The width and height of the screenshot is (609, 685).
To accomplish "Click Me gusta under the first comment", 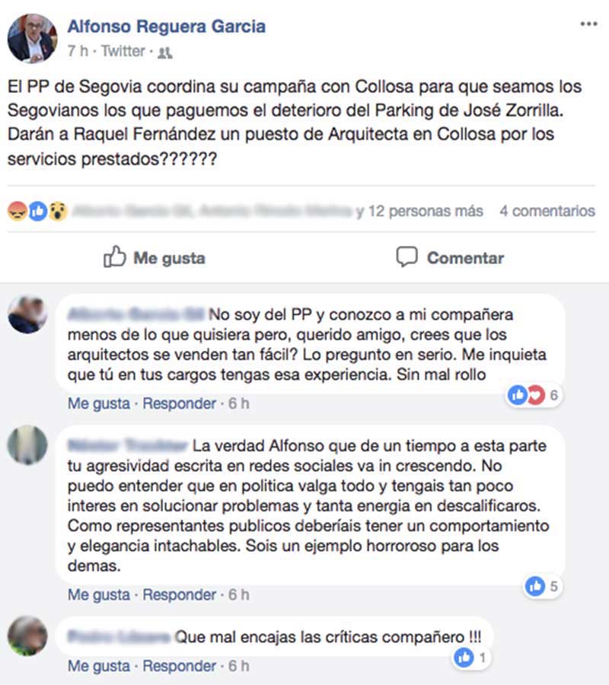I will pyautogui.click(x=99, y=403).
